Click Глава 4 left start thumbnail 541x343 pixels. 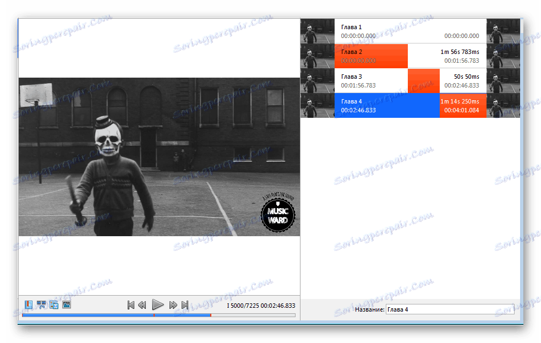click(318, 106)
